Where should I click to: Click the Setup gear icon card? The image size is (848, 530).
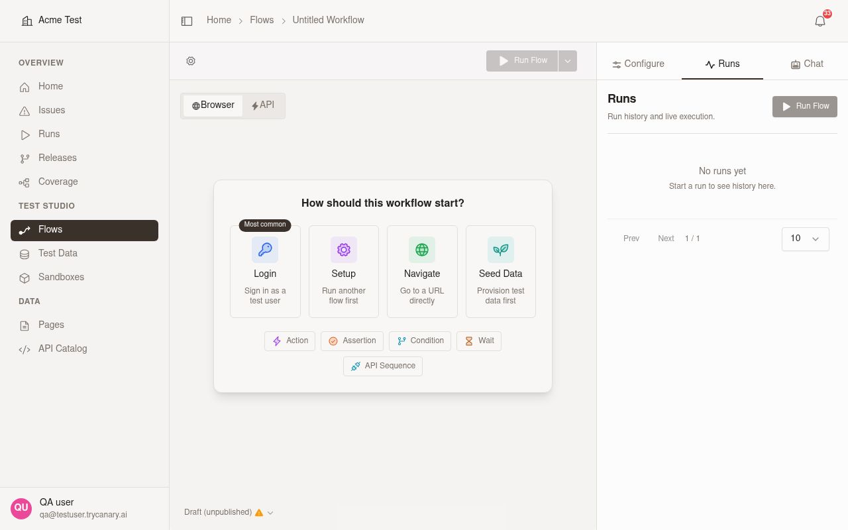click(344, 250)
